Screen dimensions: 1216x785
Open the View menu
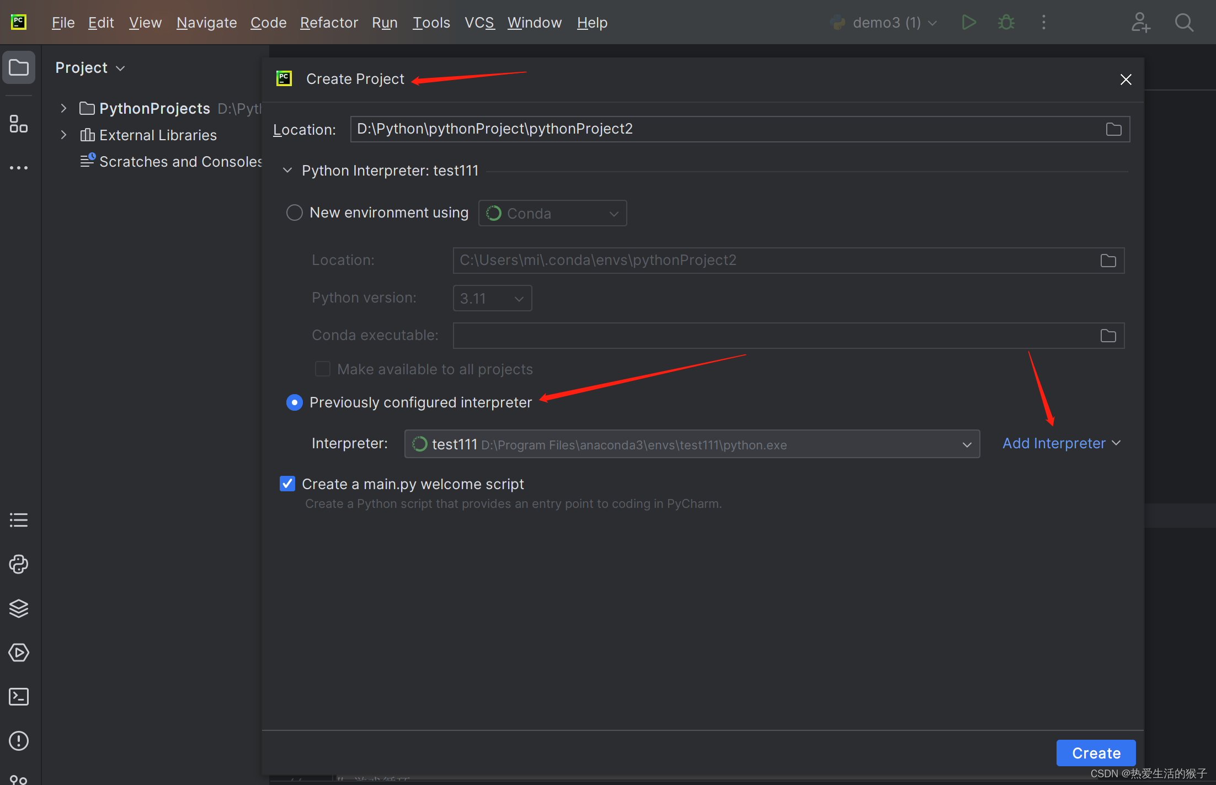(x=145, y=23)
